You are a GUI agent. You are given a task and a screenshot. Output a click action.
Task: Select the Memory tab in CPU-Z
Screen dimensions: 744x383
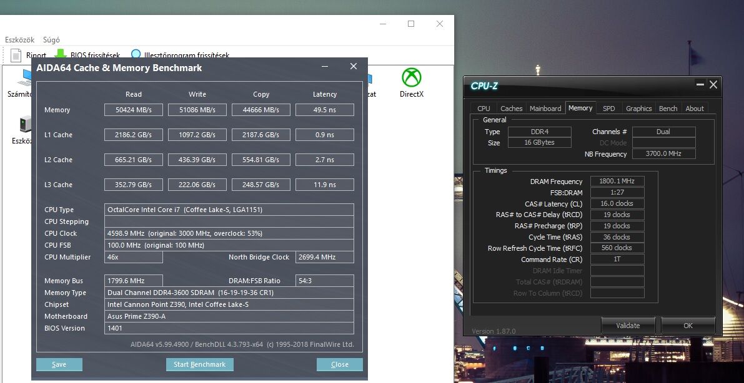580,108
